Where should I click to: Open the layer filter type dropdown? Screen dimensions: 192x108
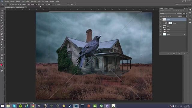(166, 11)
